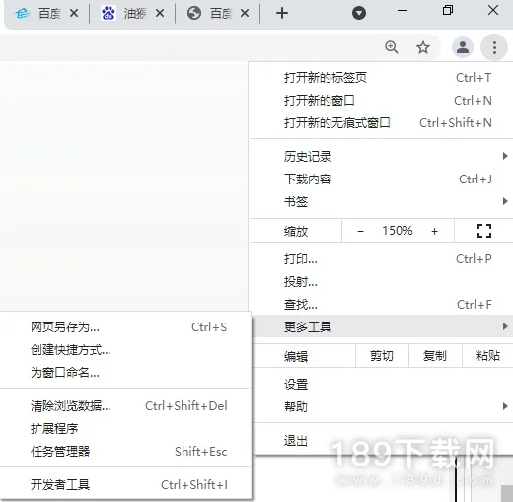Viewport: 513px width, 502px height.
Task: Select 打开新的窗口 menu item
Action: pyautogui.click(x=382, y=101)
